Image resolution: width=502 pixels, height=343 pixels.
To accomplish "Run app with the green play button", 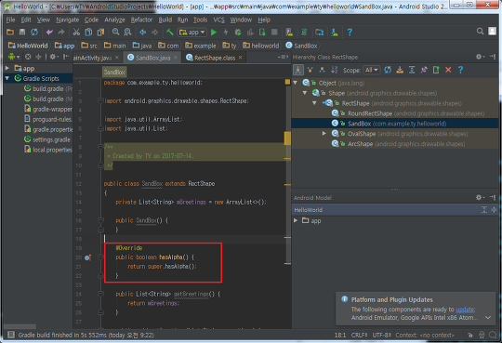I will click(214, 32).
